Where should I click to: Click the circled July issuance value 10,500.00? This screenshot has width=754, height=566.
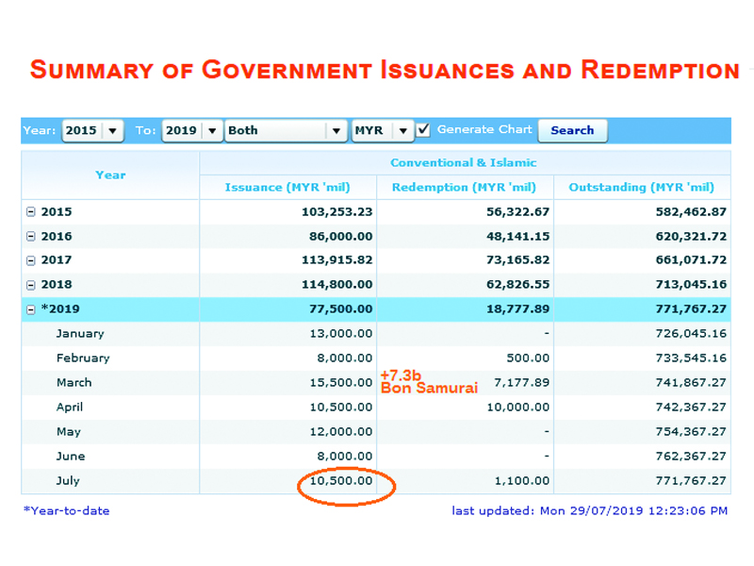[x=341, y=481]
